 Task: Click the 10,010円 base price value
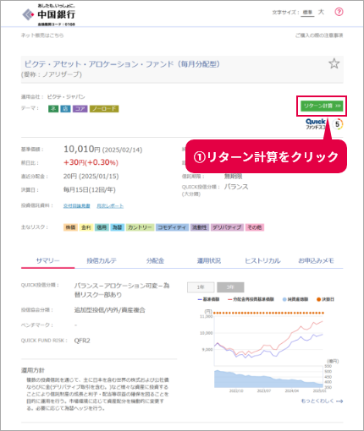click(x=82, y=149)
